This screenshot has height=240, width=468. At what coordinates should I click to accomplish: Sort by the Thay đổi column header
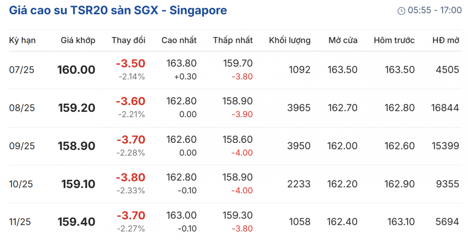128,40
